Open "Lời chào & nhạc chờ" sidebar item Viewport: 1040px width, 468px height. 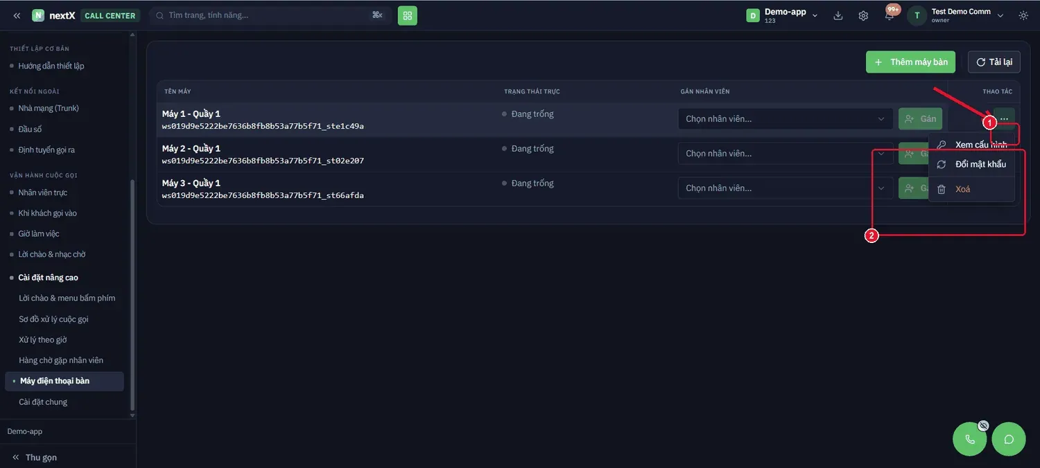[x=52, y=255]
